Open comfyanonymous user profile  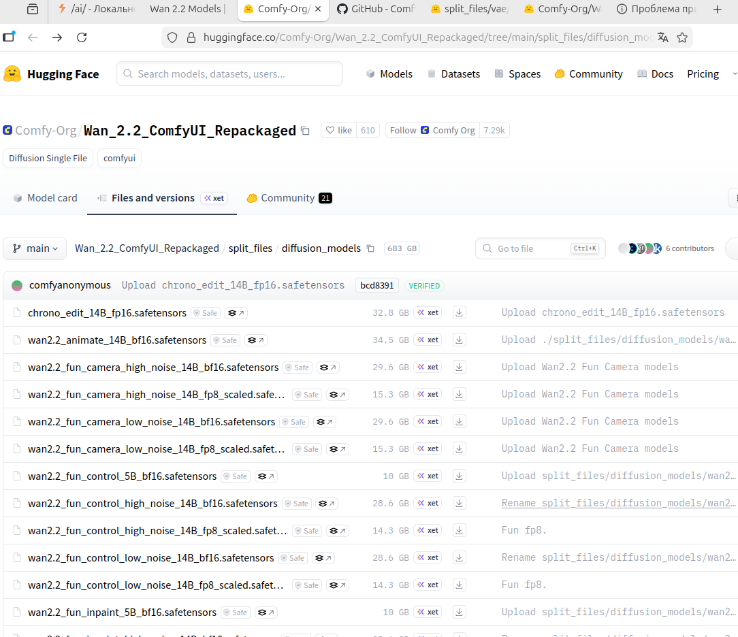click(x=69, y=285)
